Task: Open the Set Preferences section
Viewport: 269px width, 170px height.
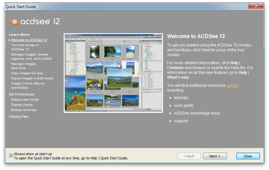Action: pyautogui.click(x=21, y=94)
